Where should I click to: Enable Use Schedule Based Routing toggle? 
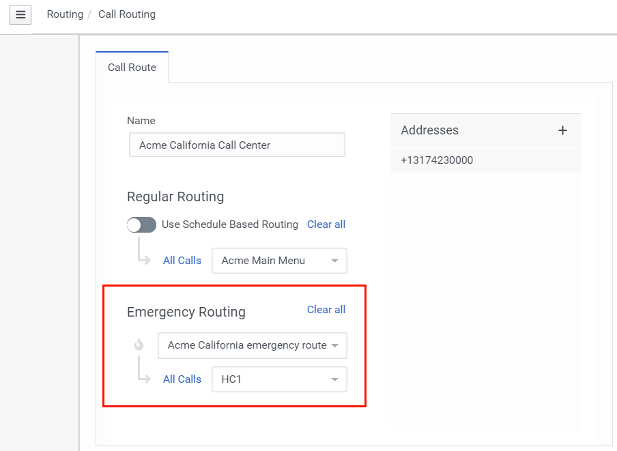pyautogui.click(x=141, y=224)
